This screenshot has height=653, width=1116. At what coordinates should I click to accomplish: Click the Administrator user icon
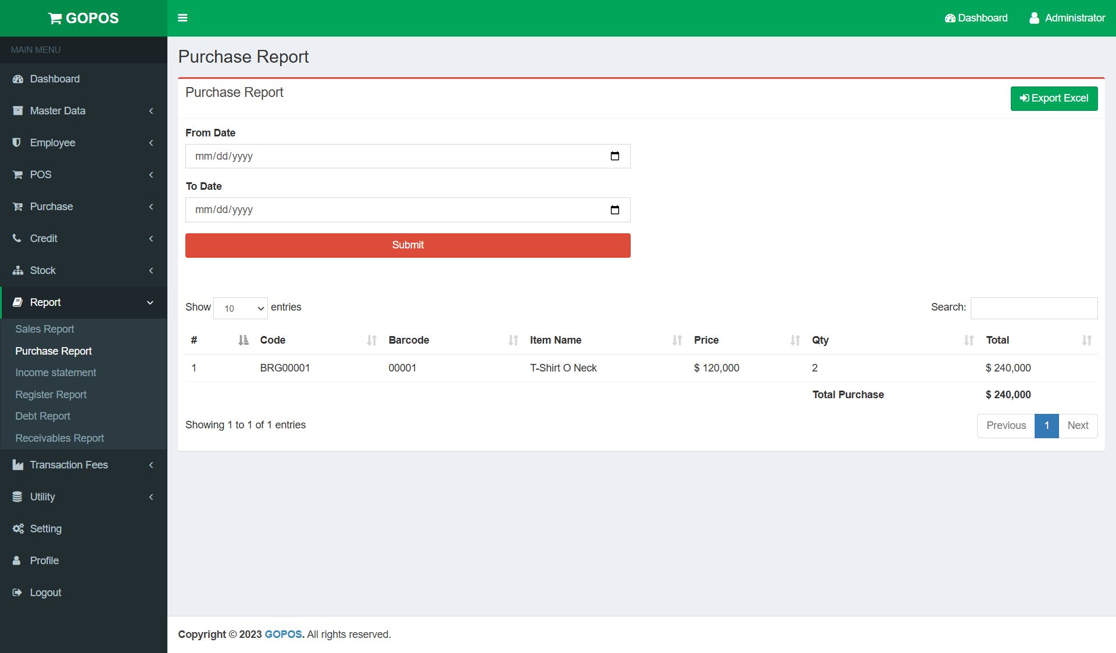click(x=1034, y=18)
